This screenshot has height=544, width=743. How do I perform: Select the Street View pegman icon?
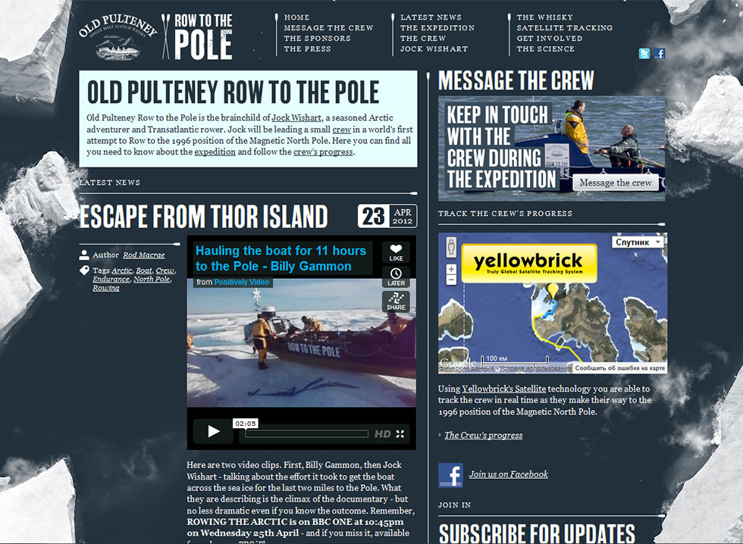(x=451, y=247)
